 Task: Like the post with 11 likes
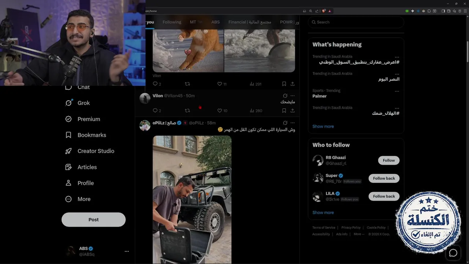point(222,84)
